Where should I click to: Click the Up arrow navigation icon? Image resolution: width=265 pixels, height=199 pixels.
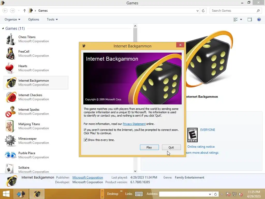(x=25, y=11)
